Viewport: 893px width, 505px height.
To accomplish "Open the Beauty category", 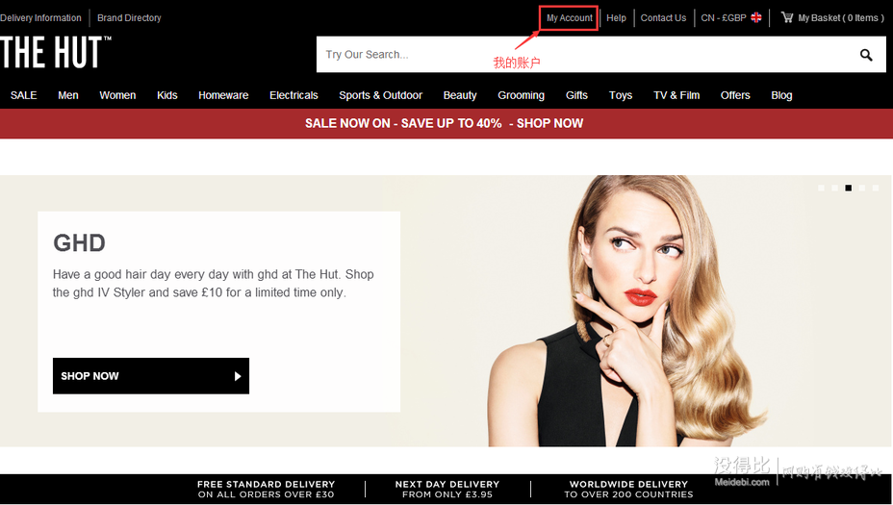I will click(460, 95).
